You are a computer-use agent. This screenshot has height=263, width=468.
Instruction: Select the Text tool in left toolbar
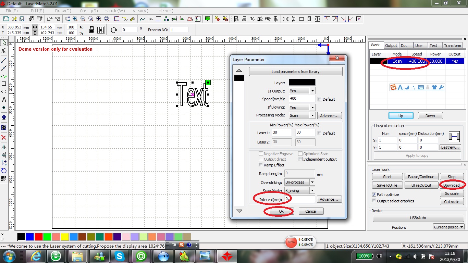4,100
